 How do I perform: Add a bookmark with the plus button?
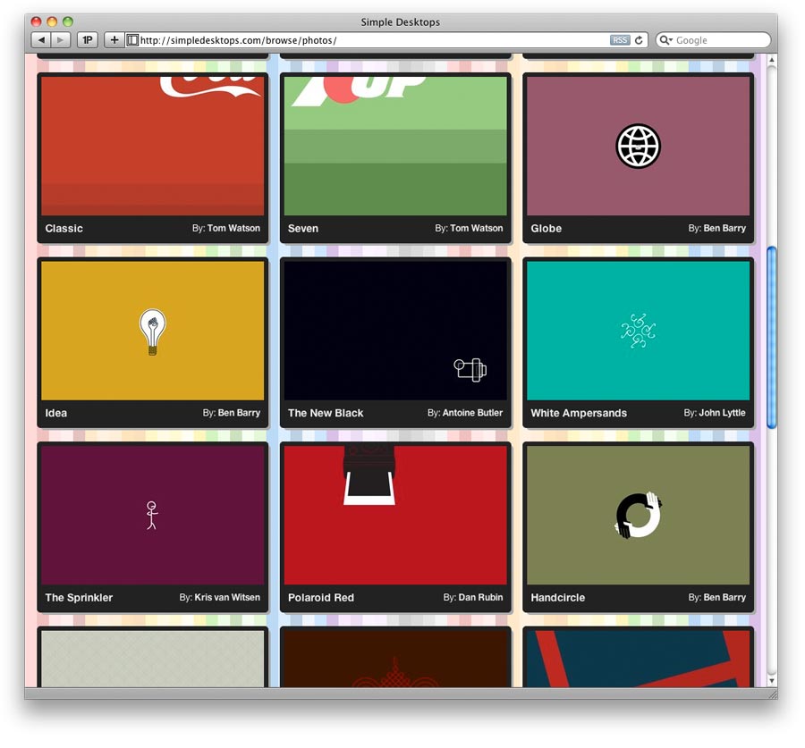pos(114,40)
